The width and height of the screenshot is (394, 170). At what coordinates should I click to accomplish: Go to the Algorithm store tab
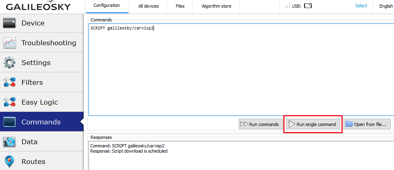(215, 6)
